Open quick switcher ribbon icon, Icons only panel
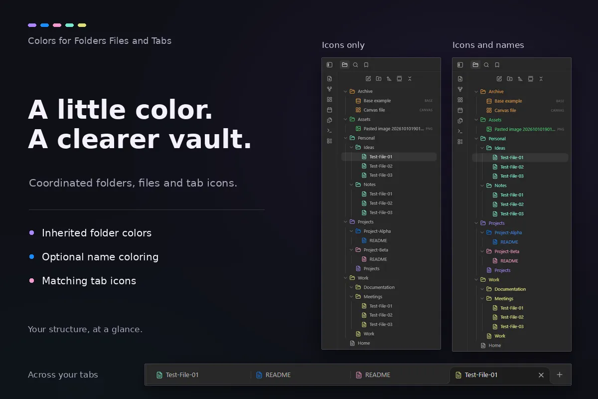598x399 pixels. point(329,79)
